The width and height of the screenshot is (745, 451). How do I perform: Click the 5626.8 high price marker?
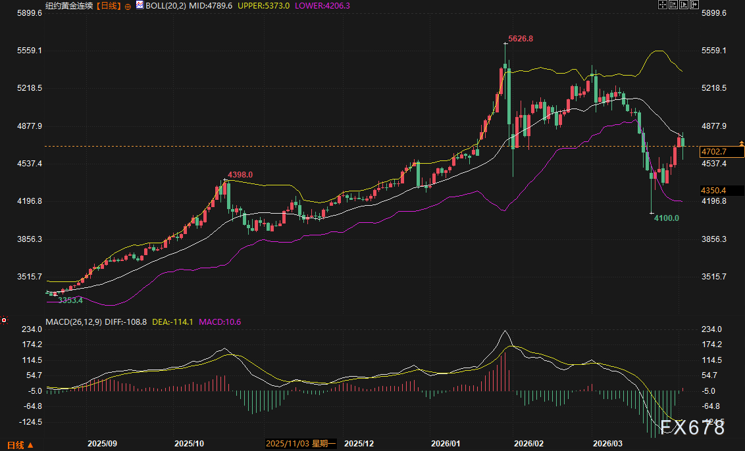click(x=521, y=39)
